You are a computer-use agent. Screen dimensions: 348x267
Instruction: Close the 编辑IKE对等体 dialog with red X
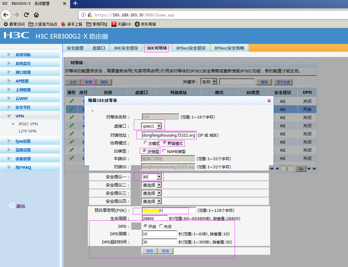pyautogui.click(x=269, y=101)
